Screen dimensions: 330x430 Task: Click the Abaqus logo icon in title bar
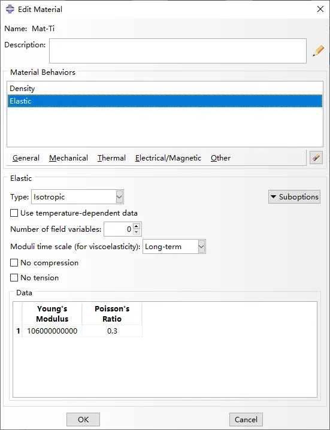[x=10, y=9]
